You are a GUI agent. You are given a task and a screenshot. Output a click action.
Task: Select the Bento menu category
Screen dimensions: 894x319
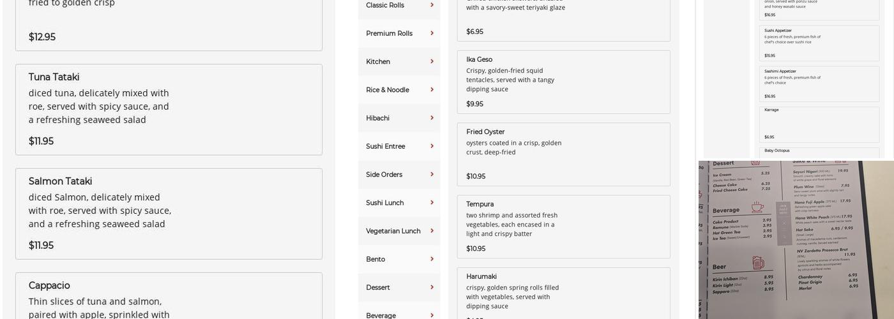pos(375,259)
